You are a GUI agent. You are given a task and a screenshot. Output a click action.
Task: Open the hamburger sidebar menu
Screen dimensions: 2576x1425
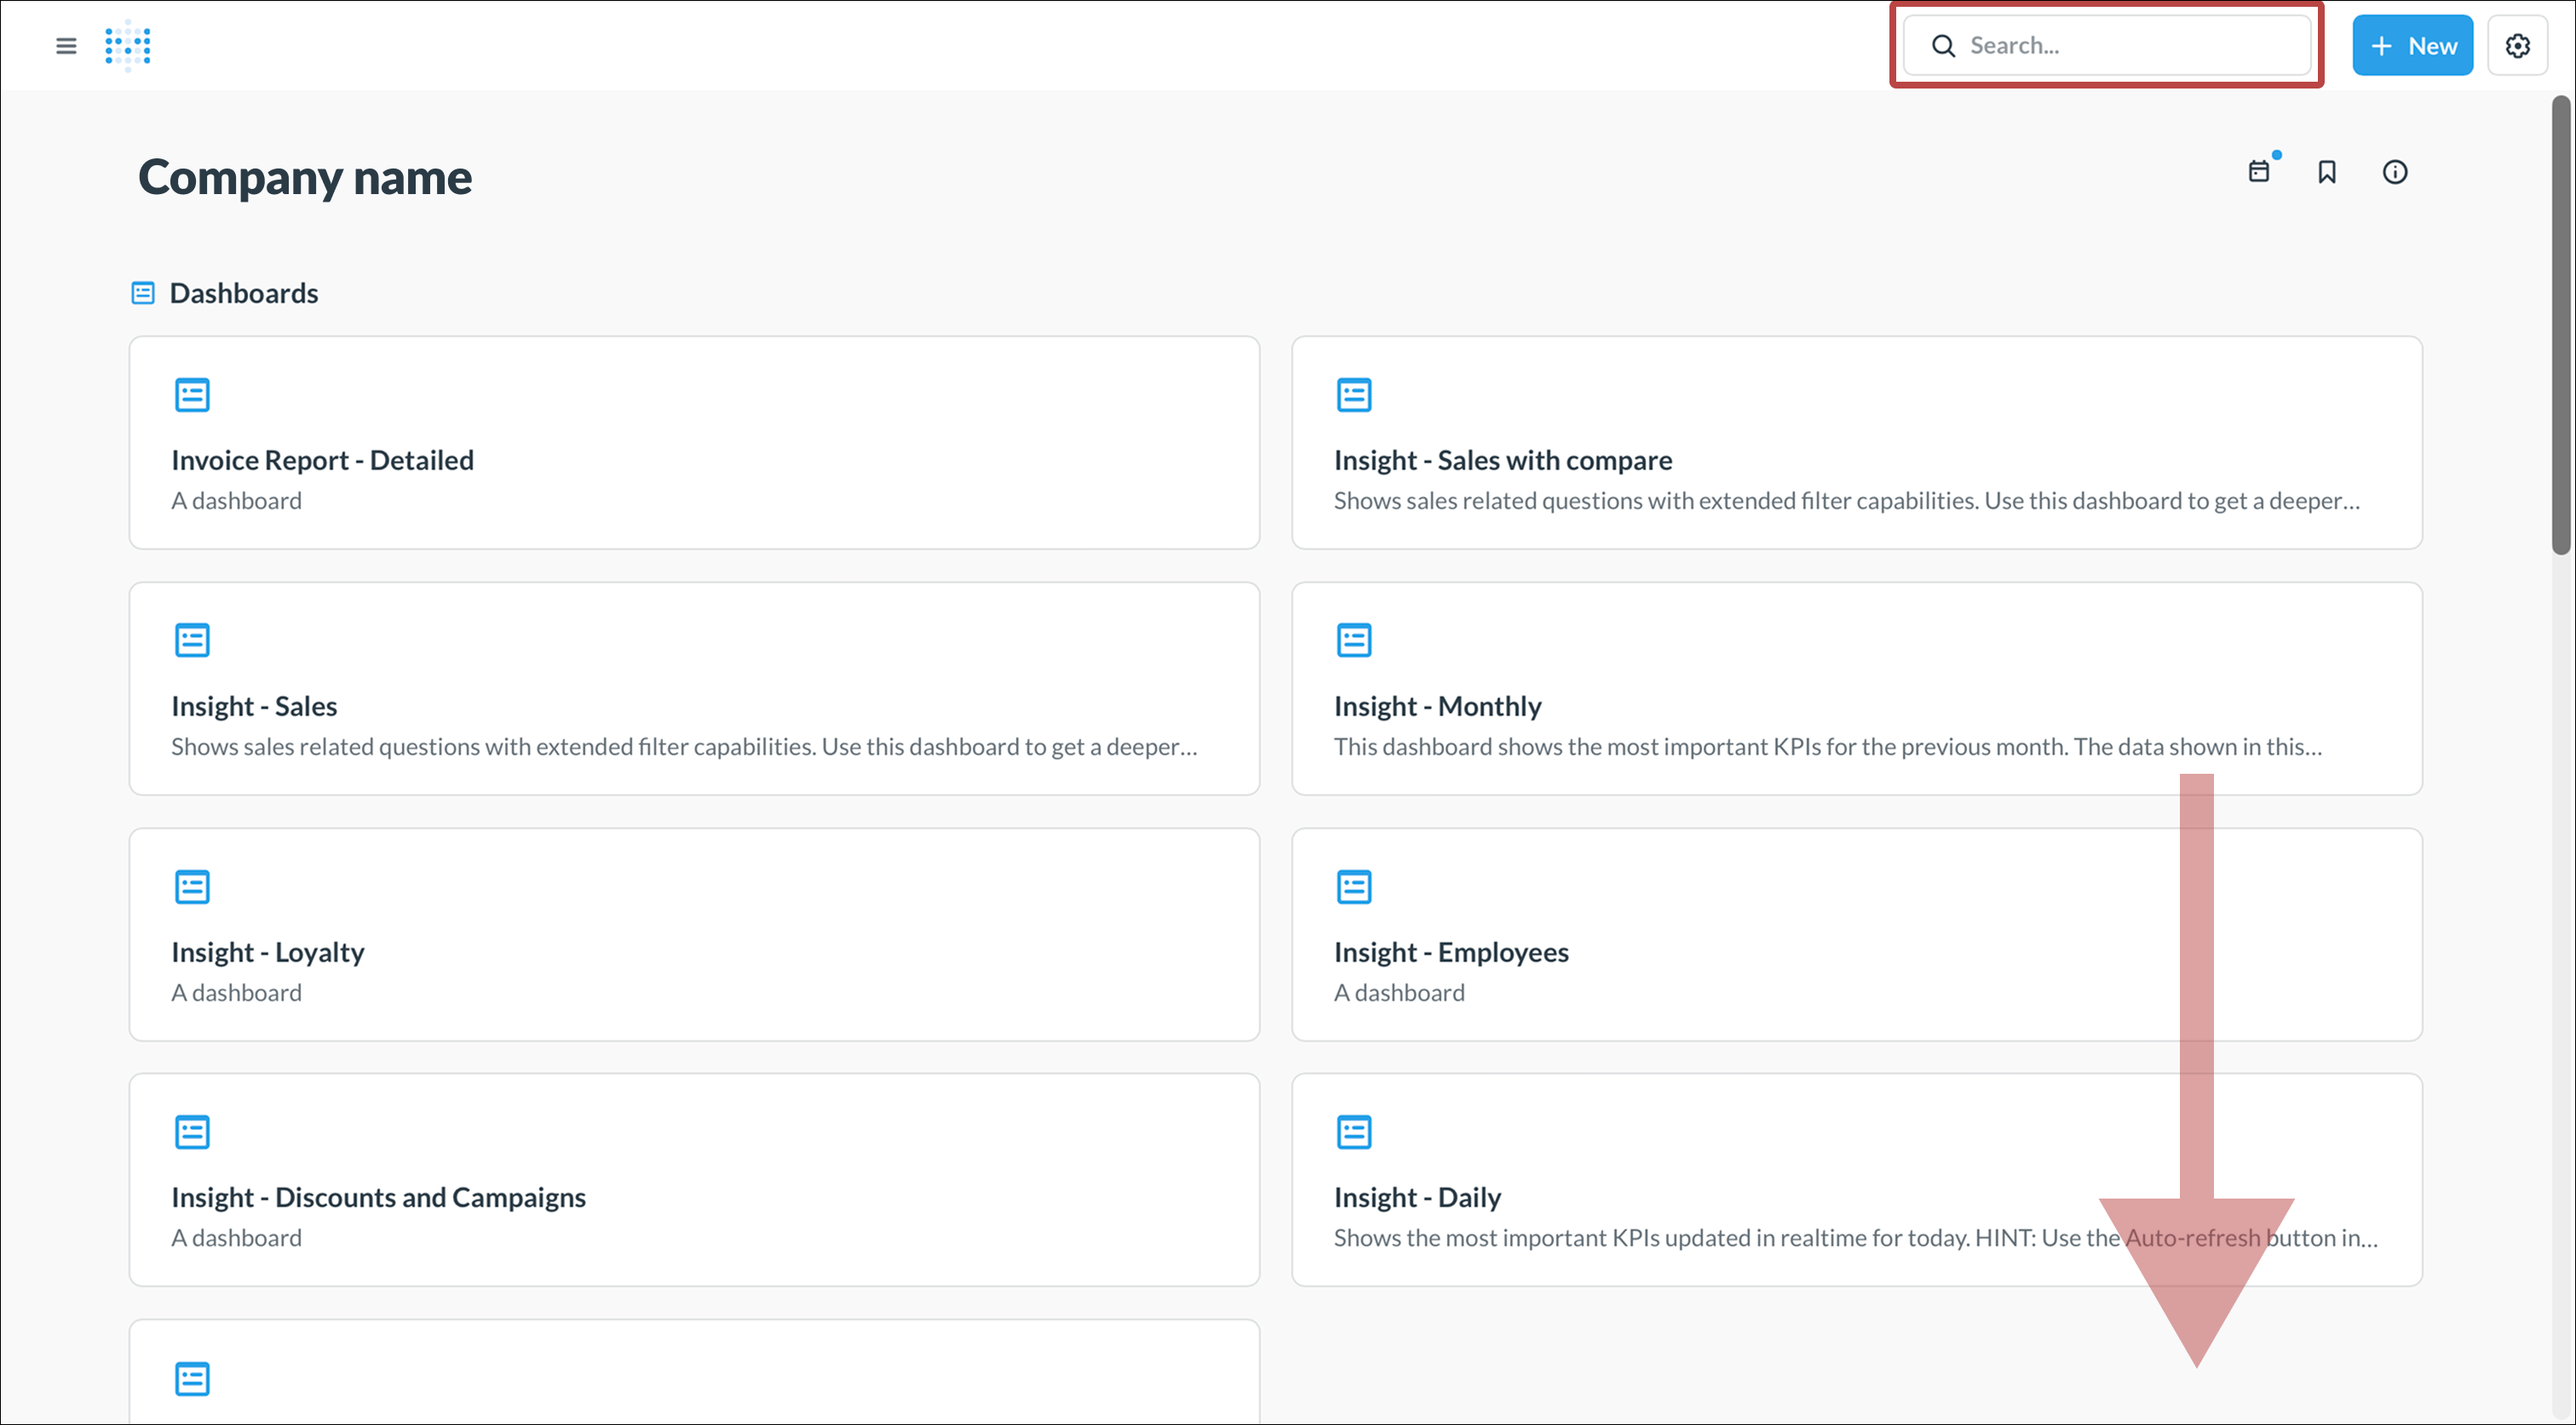coord(66,46)
